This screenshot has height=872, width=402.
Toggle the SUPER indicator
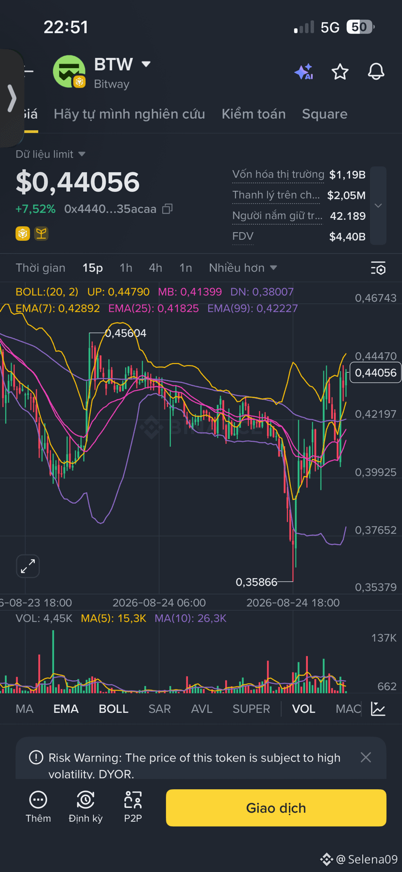(x=251, y=708)
